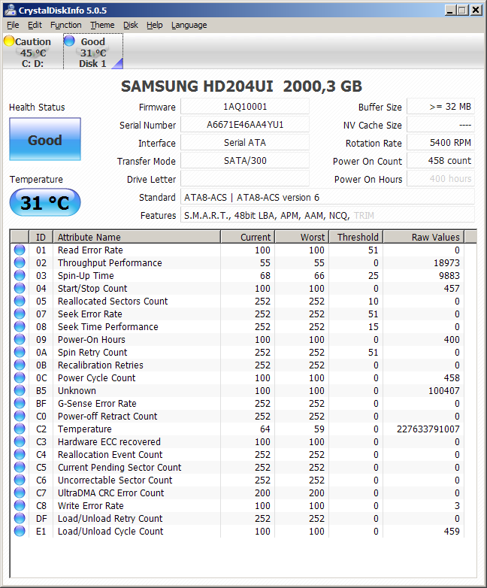Click the Good health status button
The width and height of the screenshot is (487, 588).
point(45,140)
